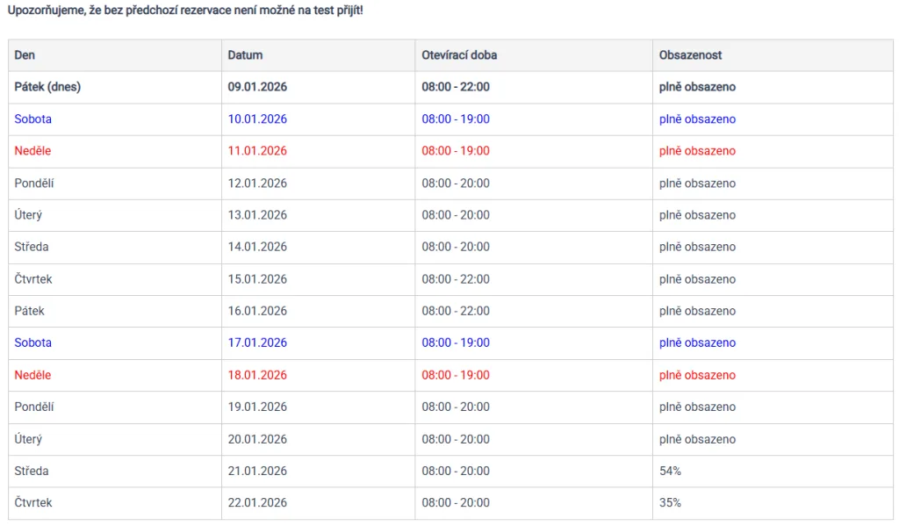Image resolution: width=899 pixels, height=526 pixels.
Task: Click the 54% occupancy value
Action: click(670, 472)
